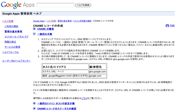Screen dimensions: 175x112
Task: Click the ホスト名/エイリアス table header
Action: tap(65, 67)
